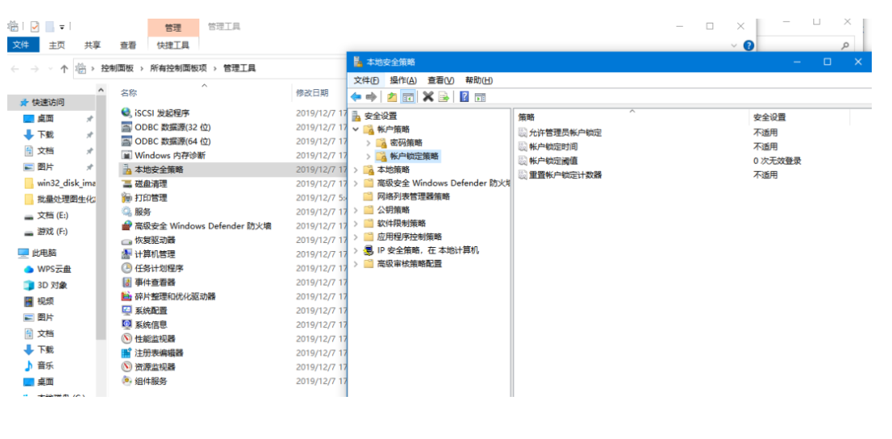Click the Export List toolbar icon
Screen dimensions: 892x439
click(444, 96)
